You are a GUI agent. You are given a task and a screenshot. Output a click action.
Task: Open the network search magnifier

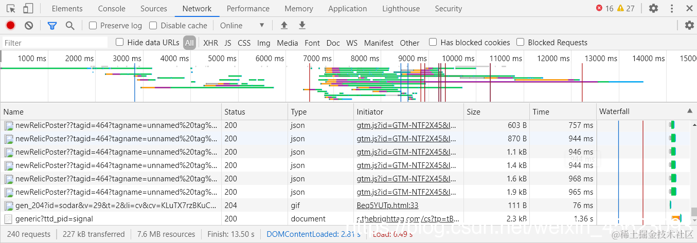coord(70,25)
